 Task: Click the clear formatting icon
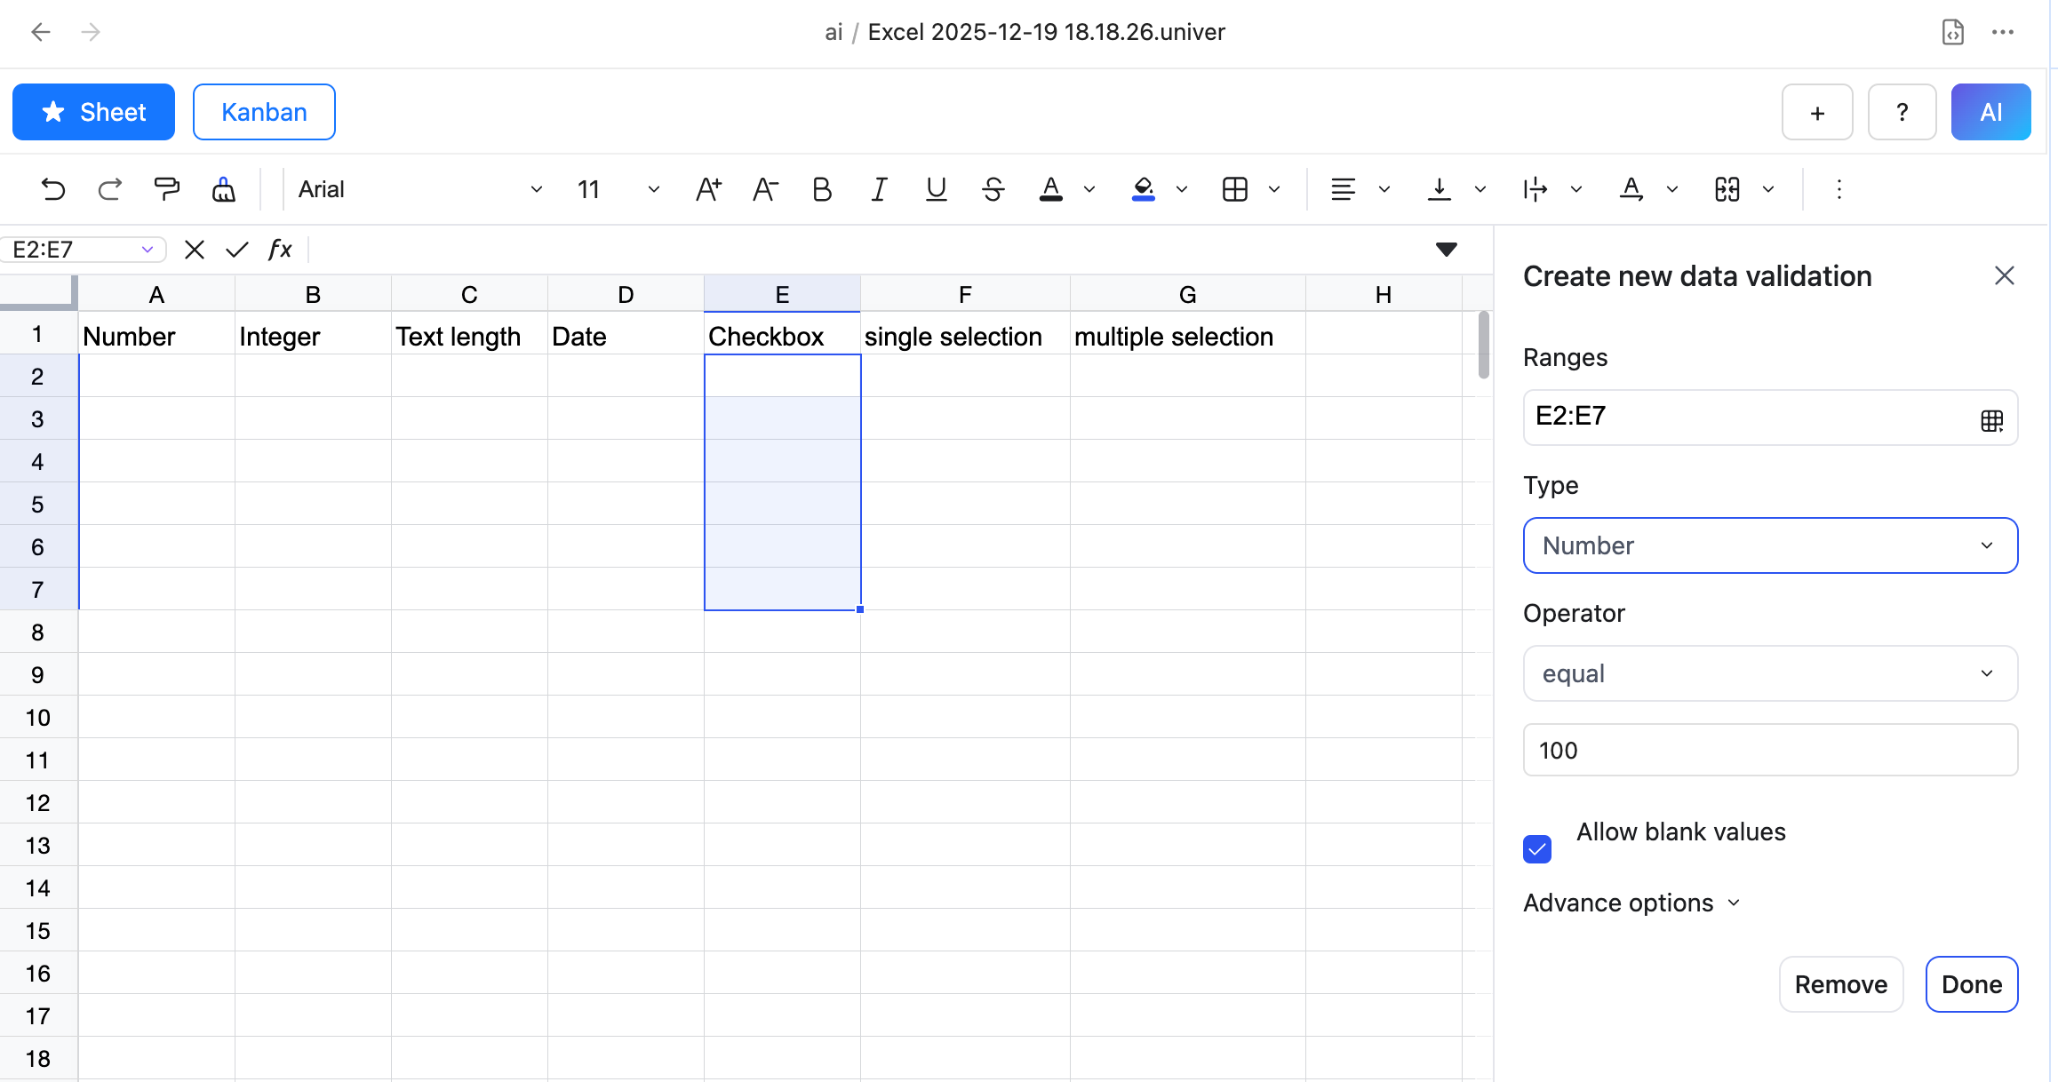[x=223, y=189]
